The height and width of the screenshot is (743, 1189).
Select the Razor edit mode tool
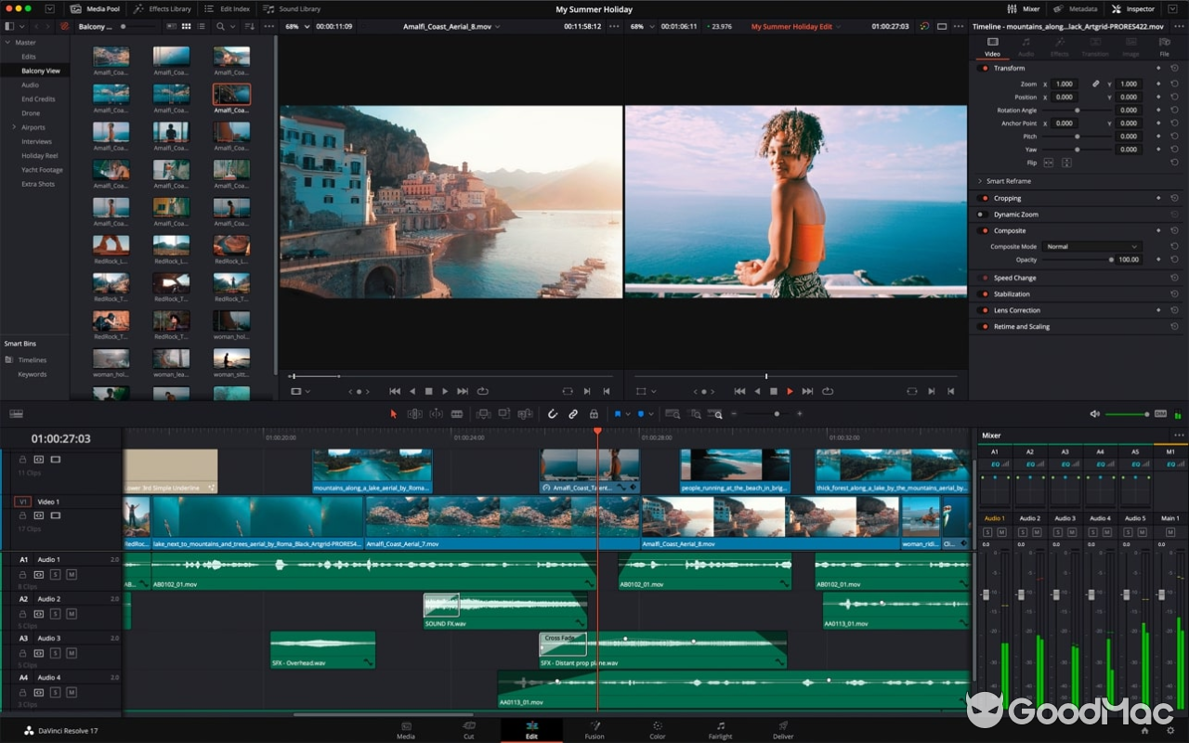(457, 414)
